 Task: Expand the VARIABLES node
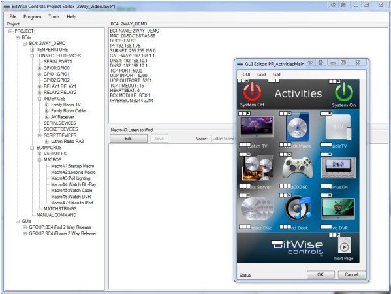coord(39,154)
